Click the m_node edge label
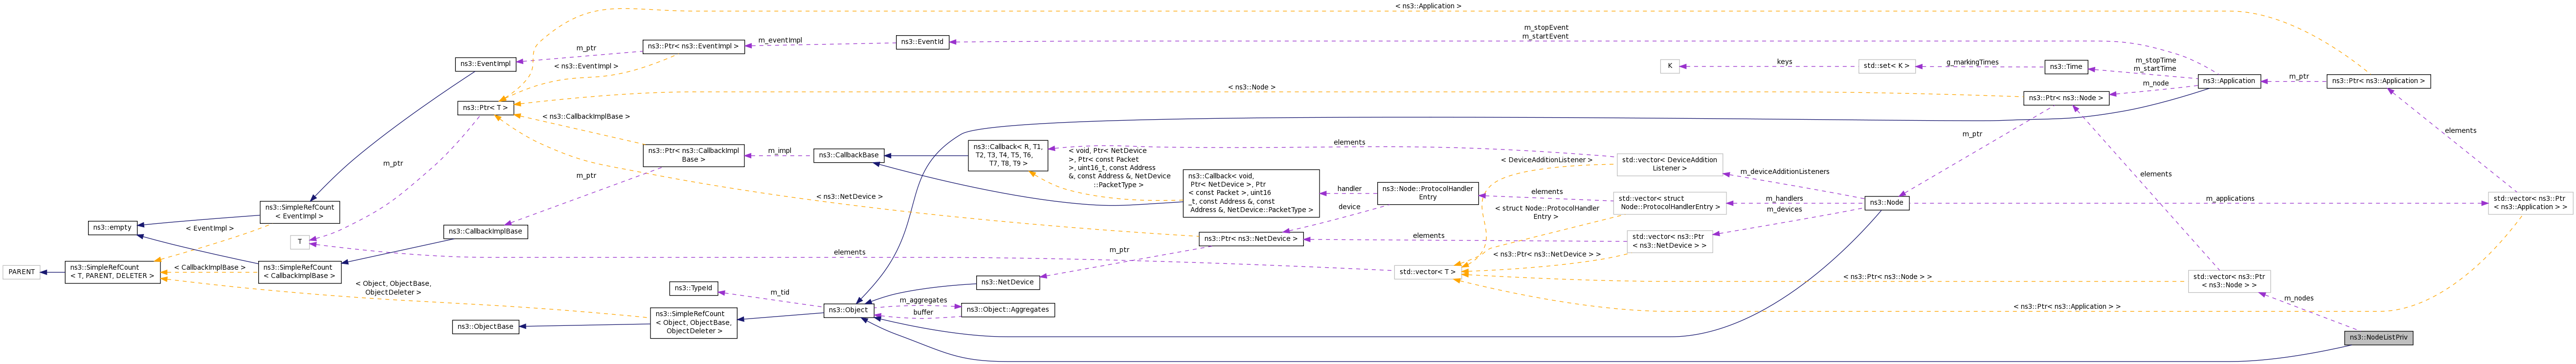2576x364 pixels. coord(2155,83)
